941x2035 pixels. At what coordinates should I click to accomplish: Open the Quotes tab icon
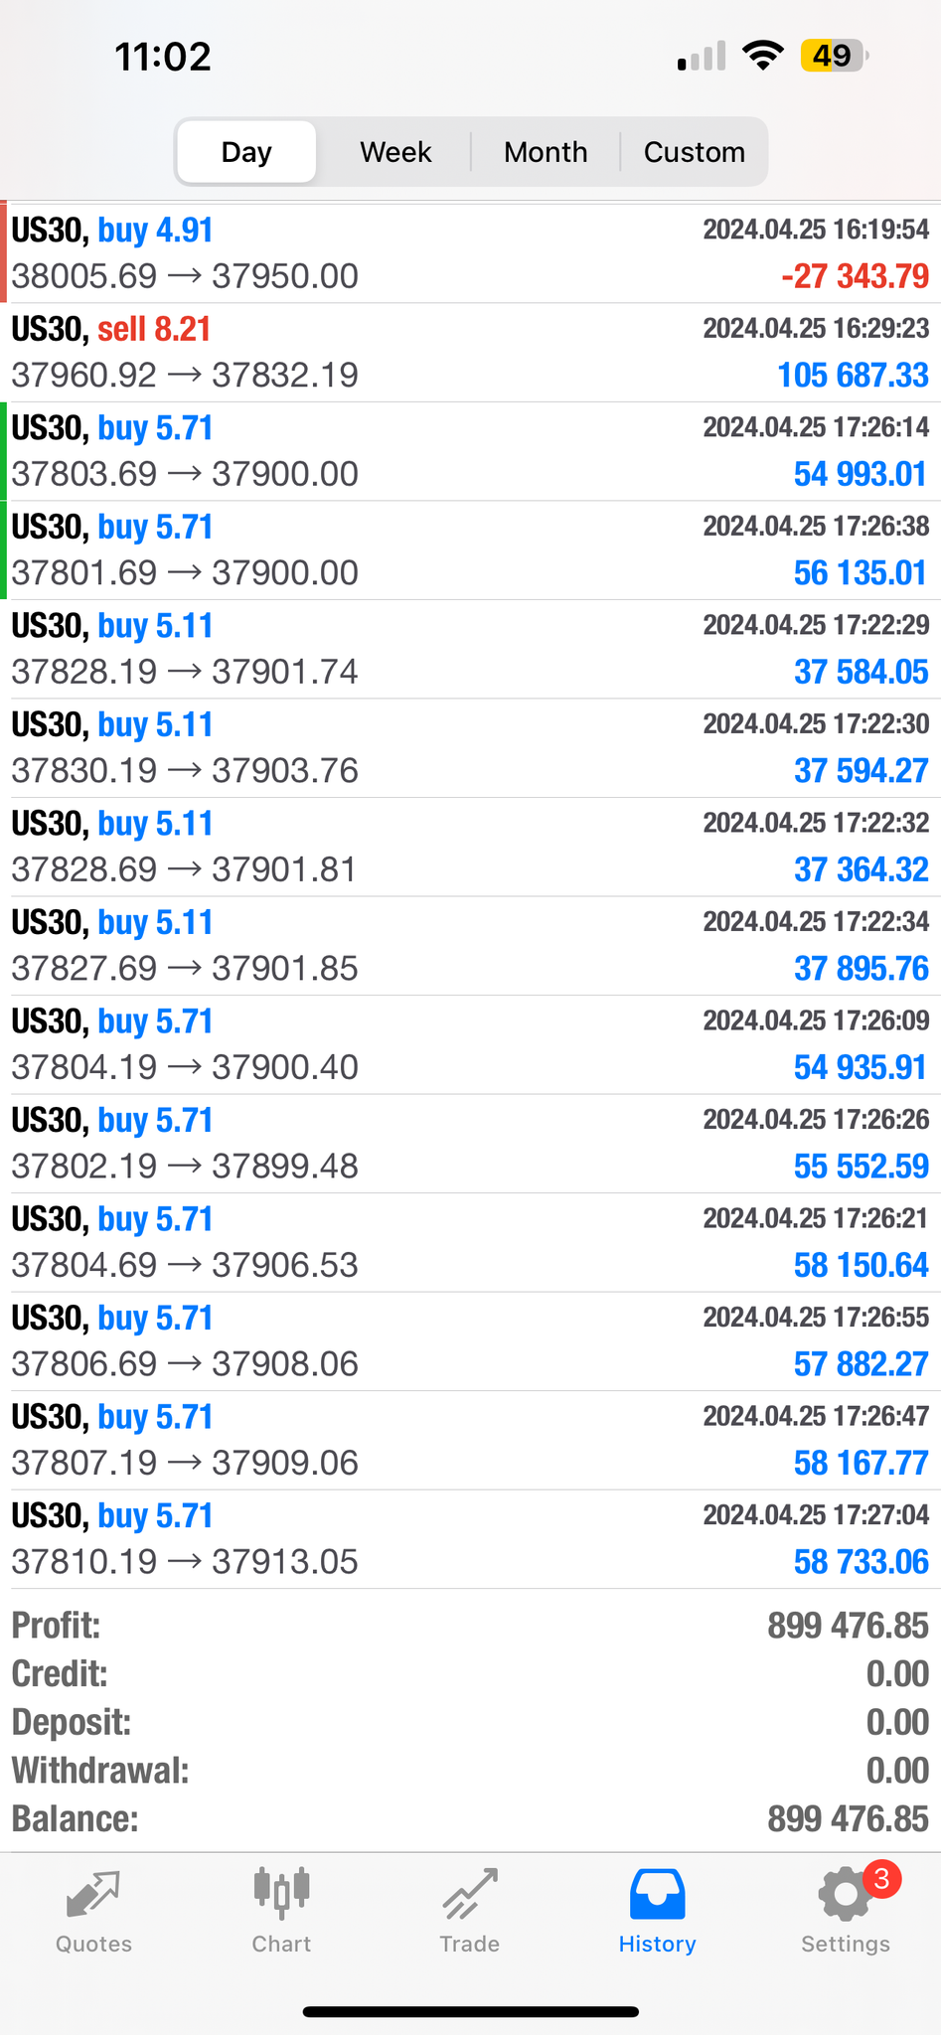[93, 1895]
